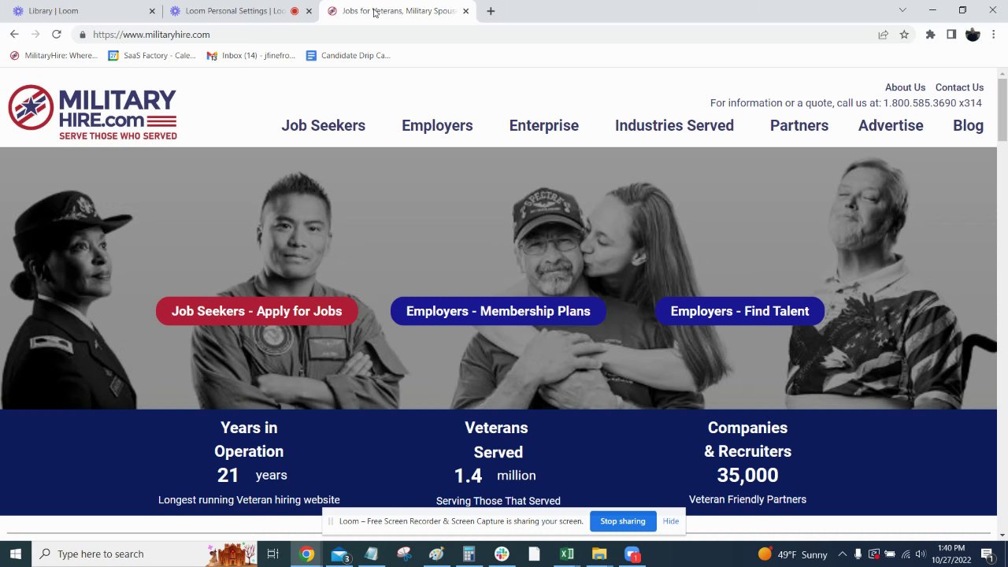Open the Zoom taskbar icon with badge
1008x567 pixels.
(632, 554)
